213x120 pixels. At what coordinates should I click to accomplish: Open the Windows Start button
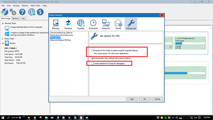[x=3, y=117]
